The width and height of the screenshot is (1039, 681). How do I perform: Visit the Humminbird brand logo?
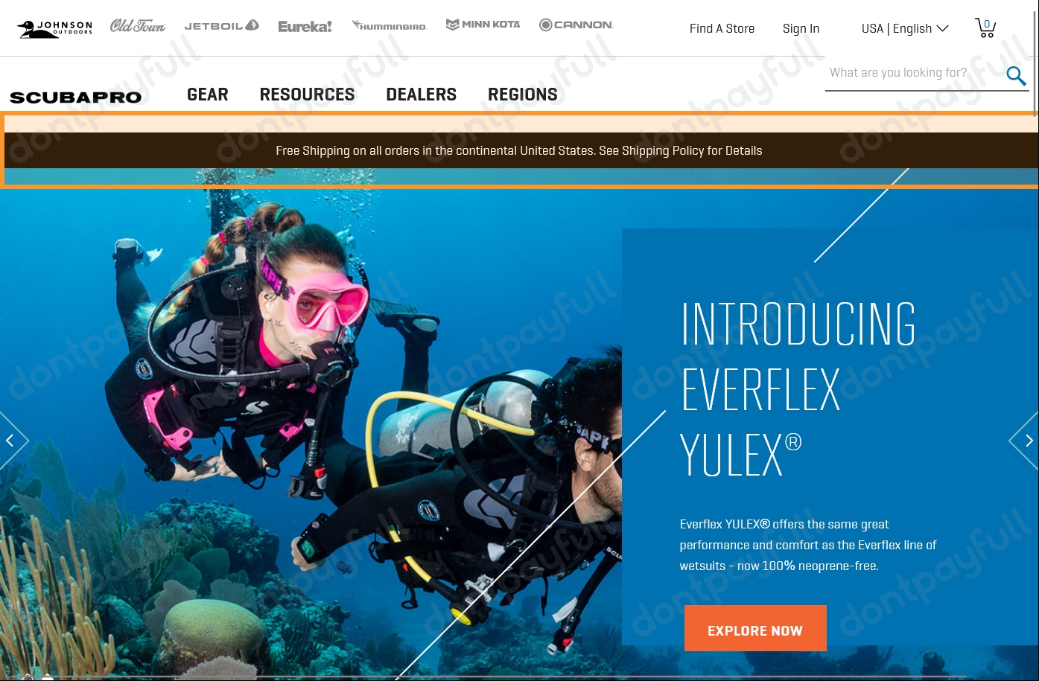[390, 26]
